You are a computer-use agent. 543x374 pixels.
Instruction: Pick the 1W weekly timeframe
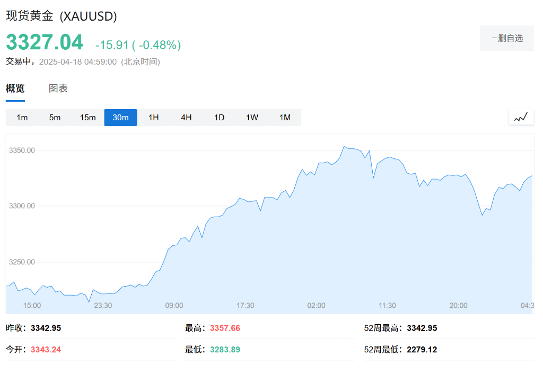(252, 118)
